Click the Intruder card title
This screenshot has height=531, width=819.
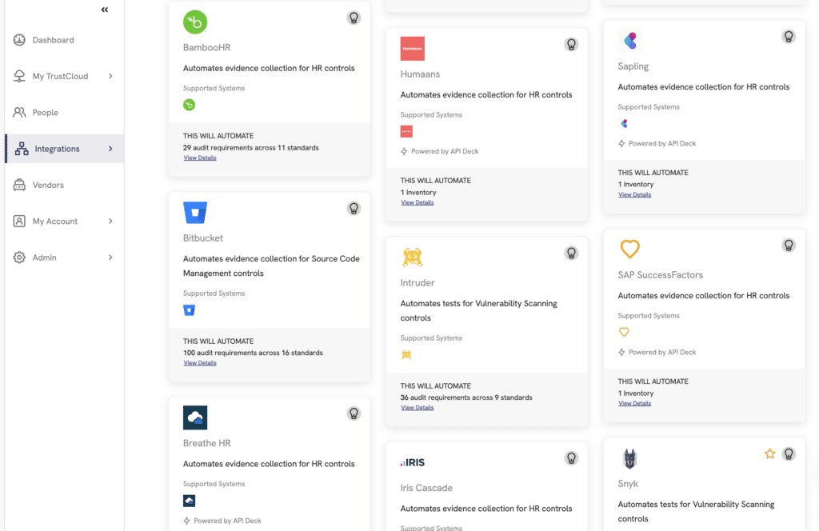[417, 283]
